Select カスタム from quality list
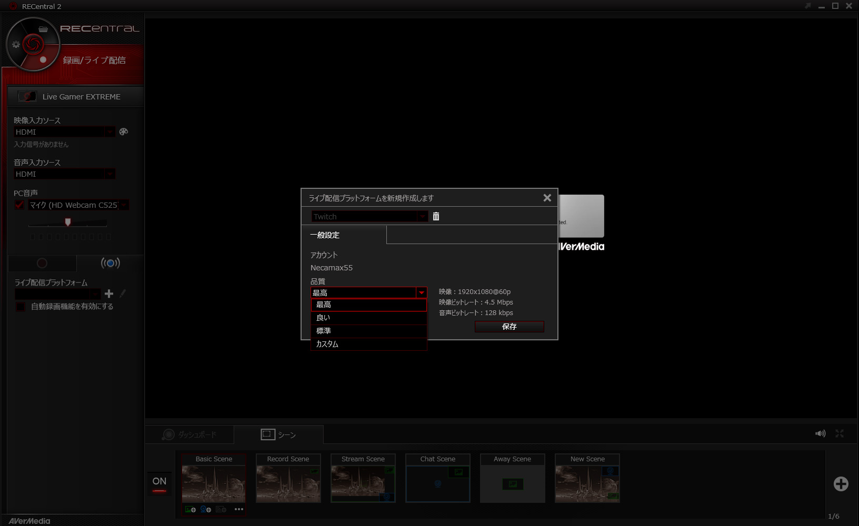Screen dimensions: 859x526 368,344
